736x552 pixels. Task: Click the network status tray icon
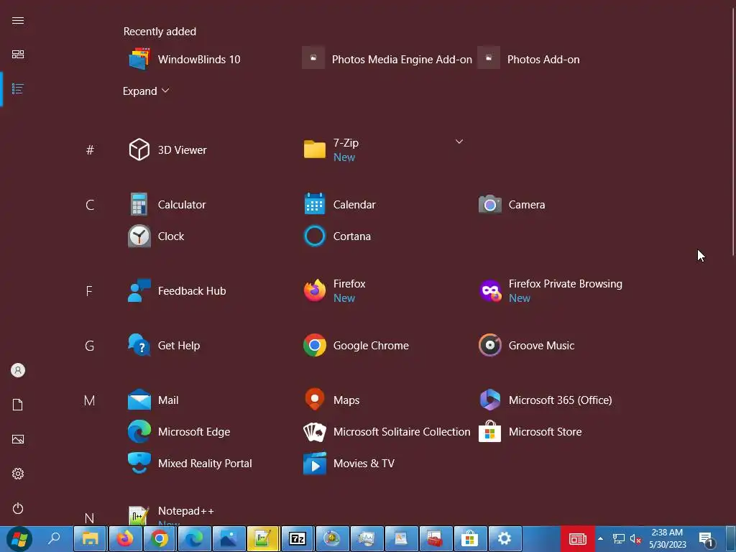point(619,539)
